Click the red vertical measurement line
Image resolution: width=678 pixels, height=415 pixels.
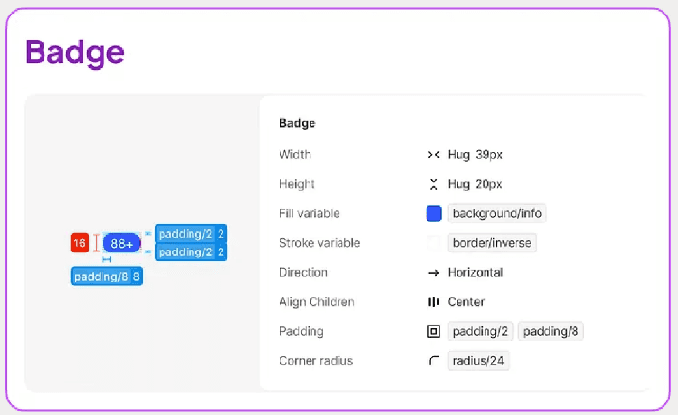96,243
